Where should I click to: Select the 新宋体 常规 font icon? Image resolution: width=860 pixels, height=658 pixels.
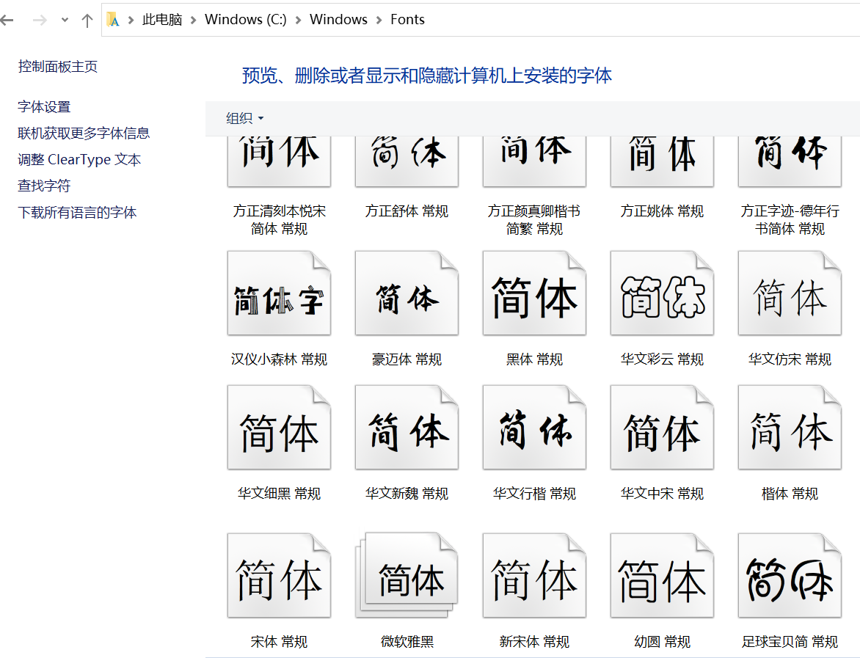(x=535, y=575)
